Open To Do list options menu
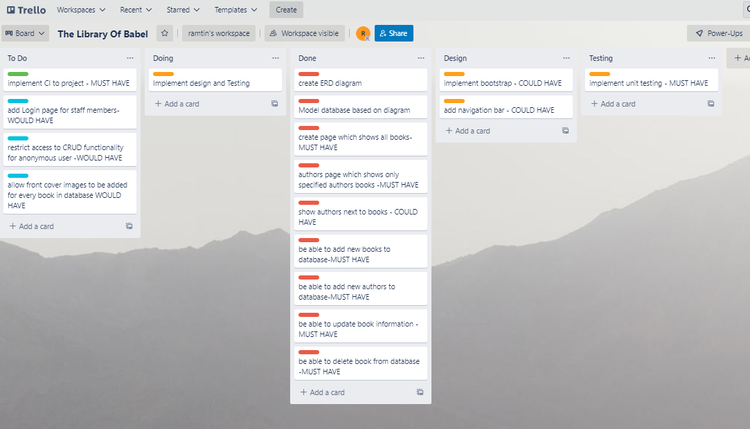This screenshot has width=750, height=429. pos(130,58)
